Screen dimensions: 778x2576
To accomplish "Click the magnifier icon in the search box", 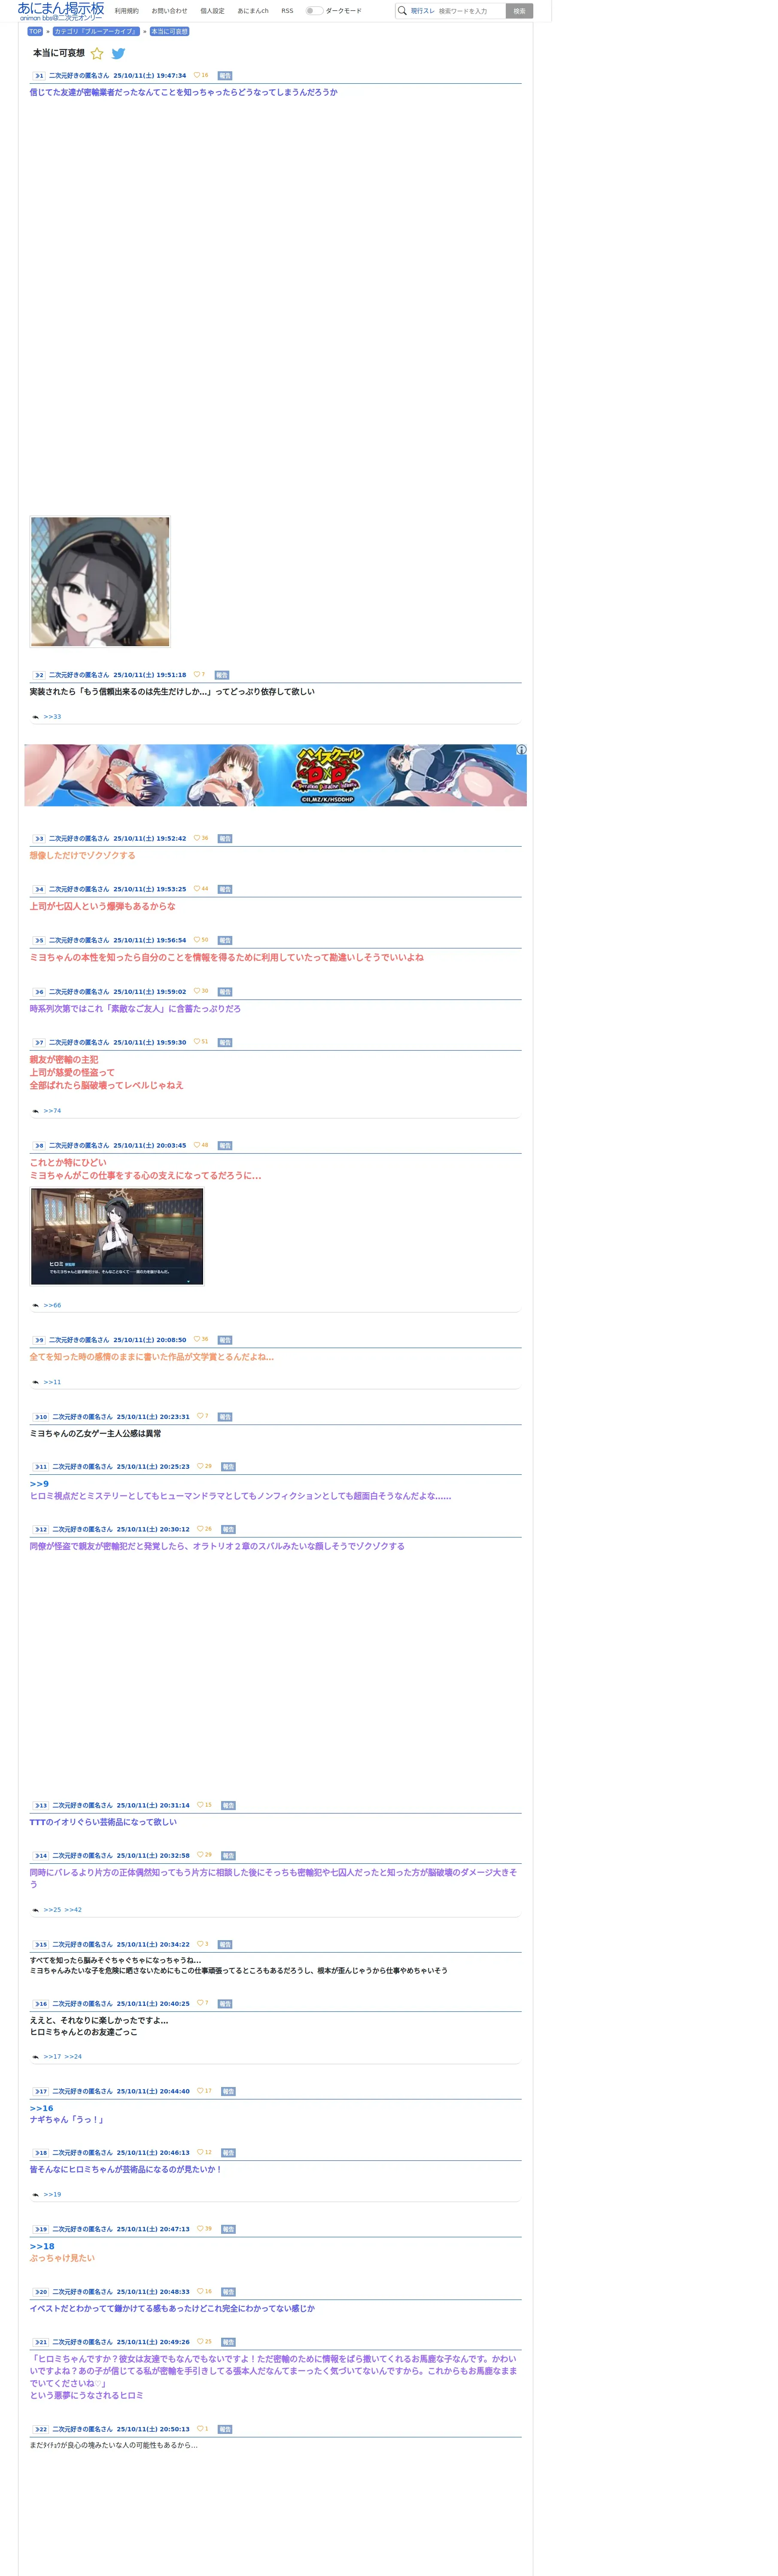I will [x=402, y=11].
